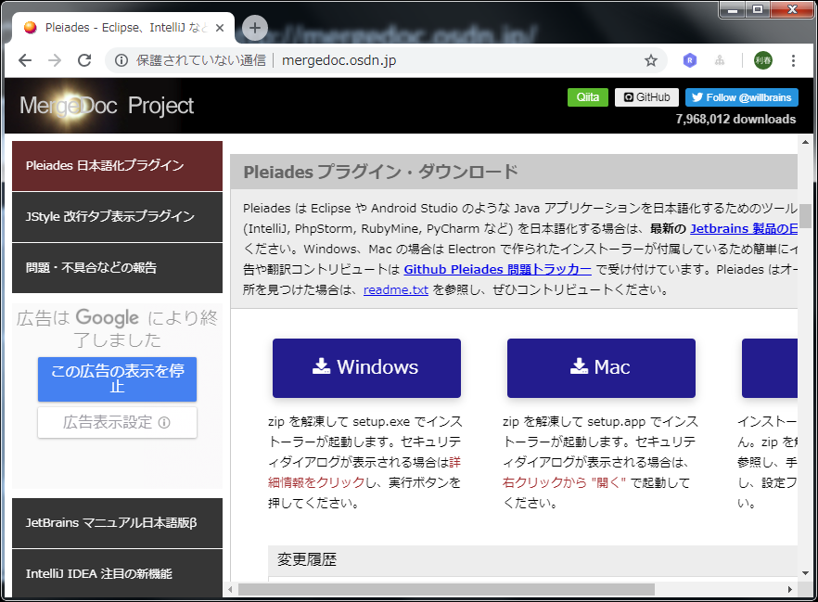Bookmark this page with star icon

[x=651, y=60]
